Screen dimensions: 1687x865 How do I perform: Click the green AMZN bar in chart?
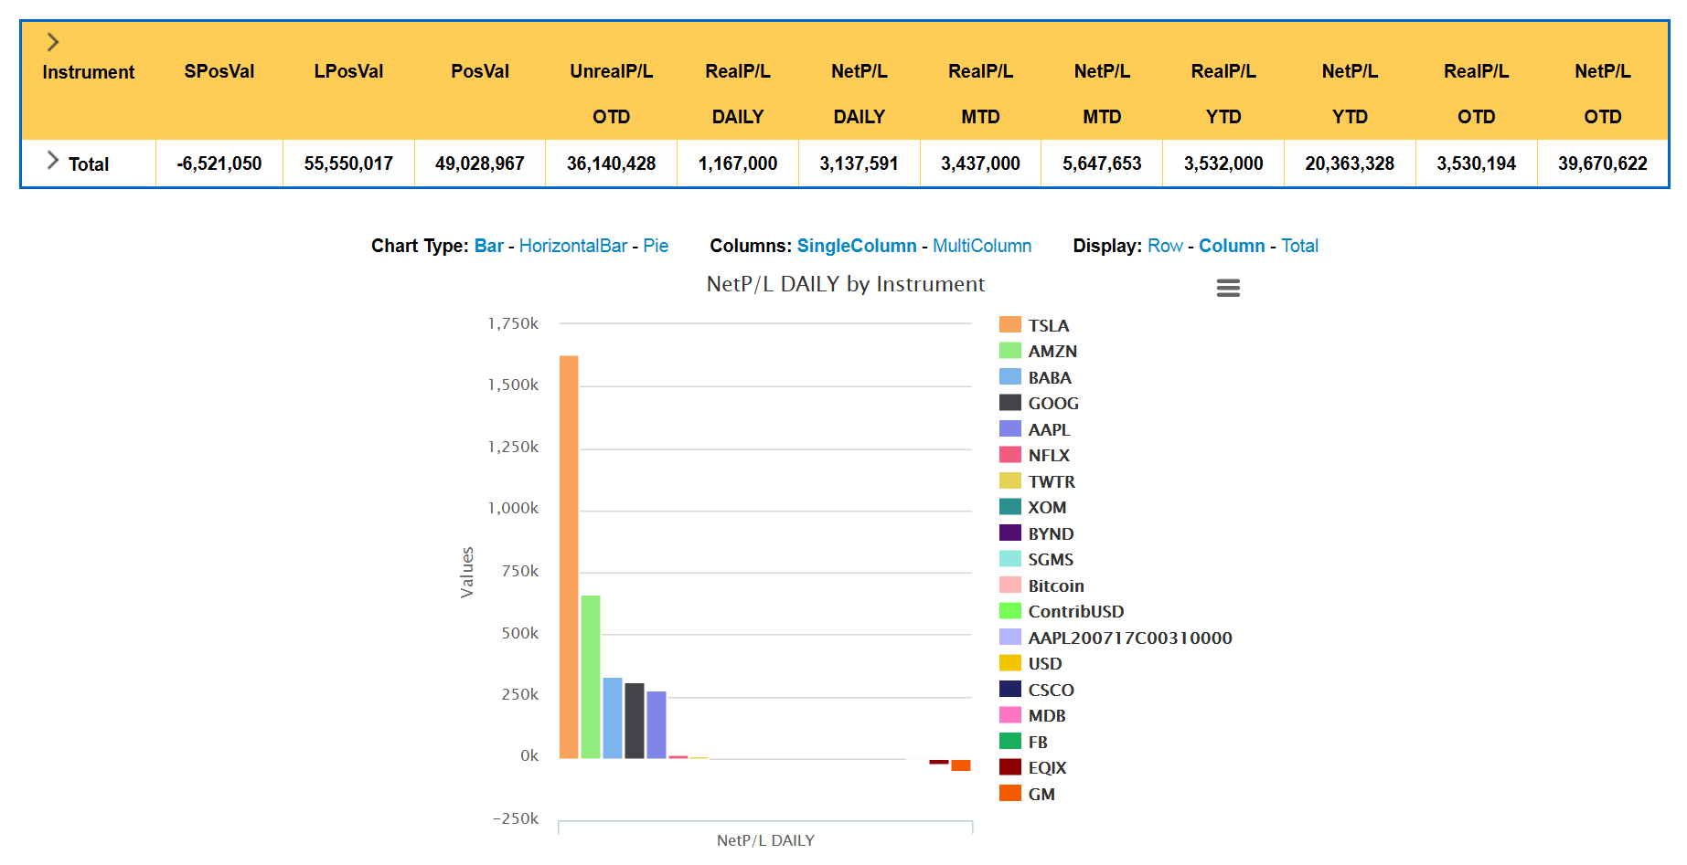591,676
